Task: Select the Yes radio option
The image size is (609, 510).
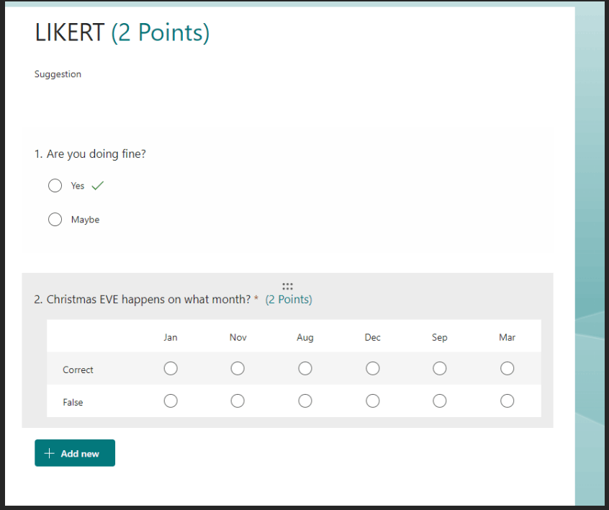Action: click(x=55, y=185)
